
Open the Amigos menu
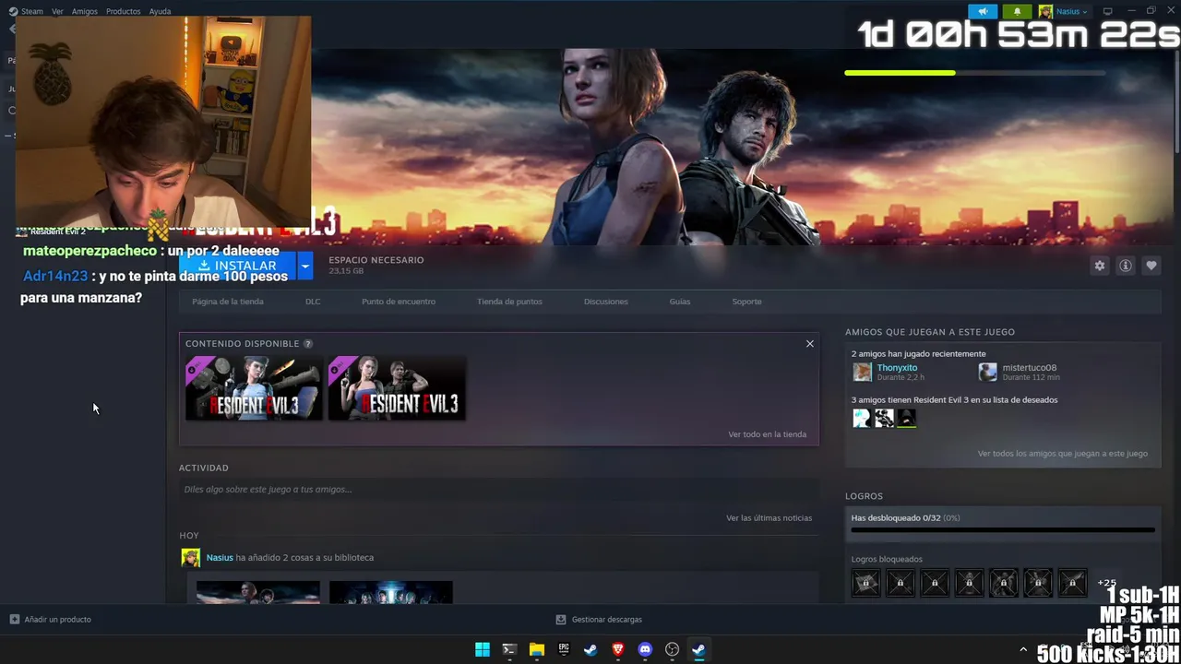[x=85, y=11]
